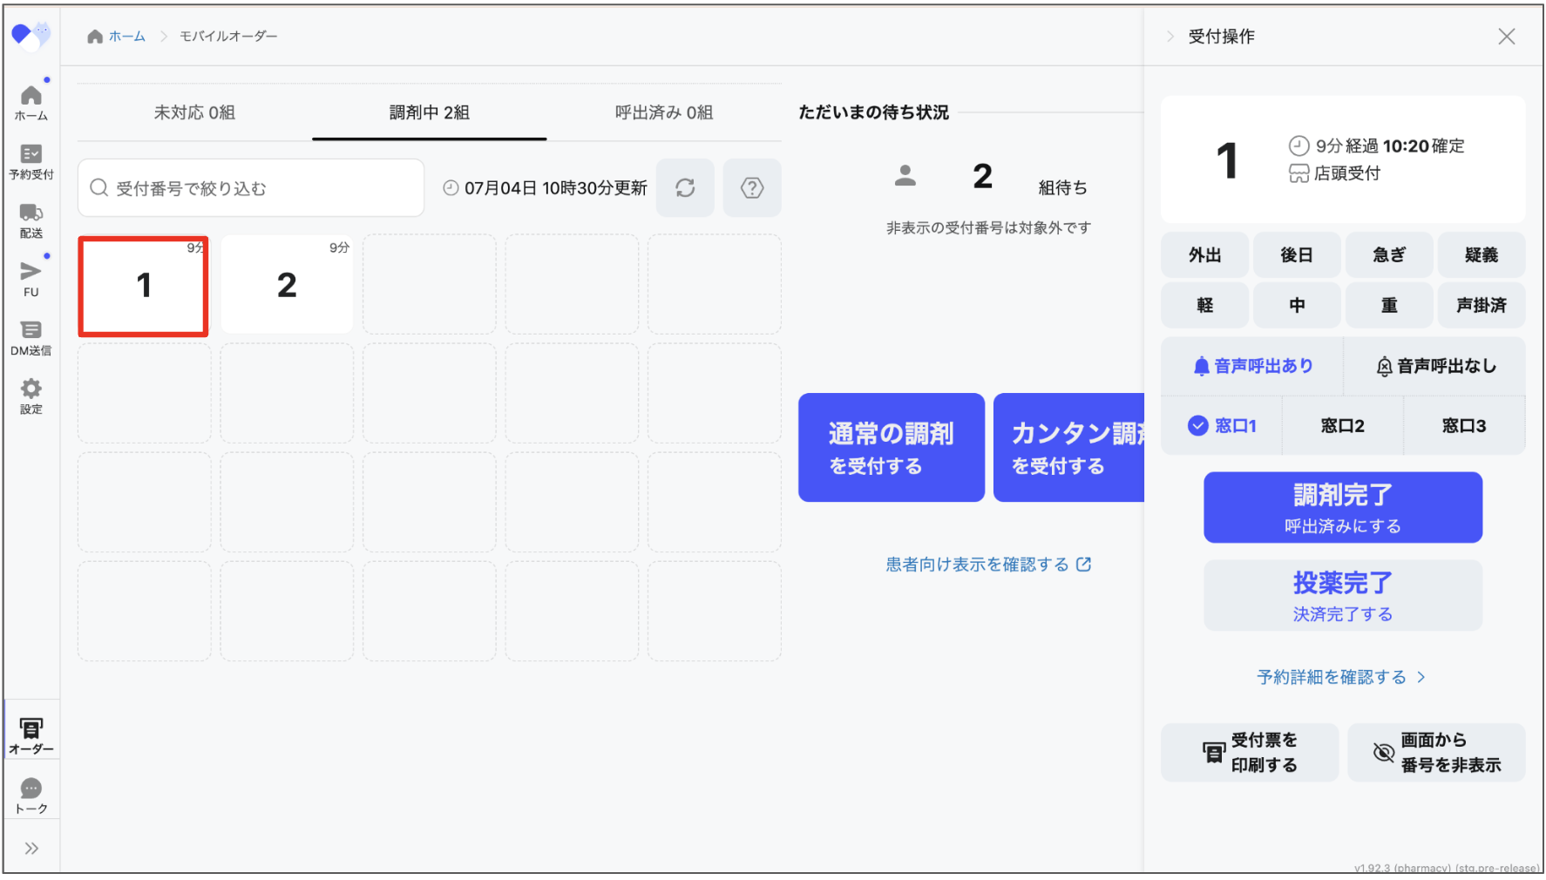The image size is (1546, 880).
Task: Open DM送信 in the sidebar
Action: pyautogui.click(x=31, y=338)
